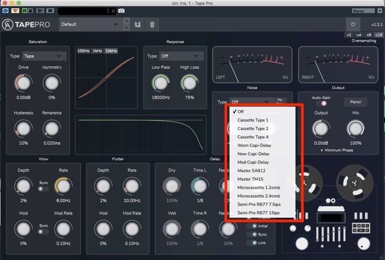385x260 pixels.
Task: Click the LEFT VU meter
Action: click(x=252, y=64)
